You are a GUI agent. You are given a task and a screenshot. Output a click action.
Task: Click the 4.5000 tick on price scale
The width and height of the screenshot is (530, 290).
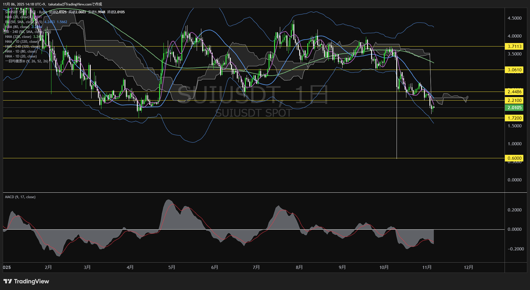click(514, 18)
